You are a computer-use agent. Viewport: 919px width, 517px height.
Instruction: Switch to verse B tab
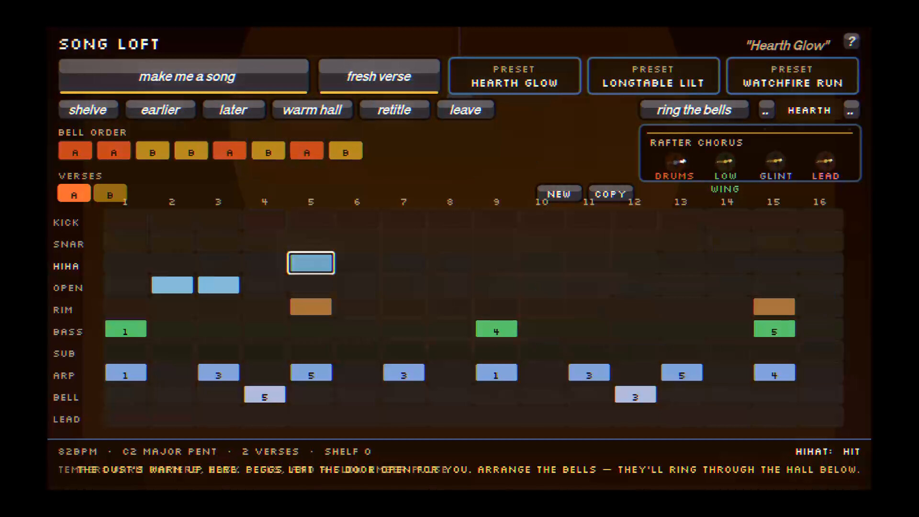click(x=110, y=193)
